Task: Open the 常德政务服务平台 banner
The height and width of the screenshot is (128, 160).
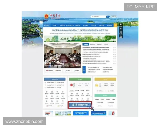Action: click(x=80, y=105)
